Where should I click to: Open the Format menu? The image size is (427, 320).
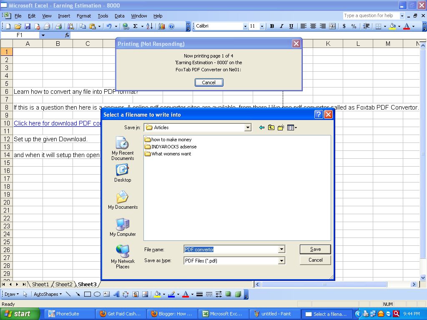84,16
